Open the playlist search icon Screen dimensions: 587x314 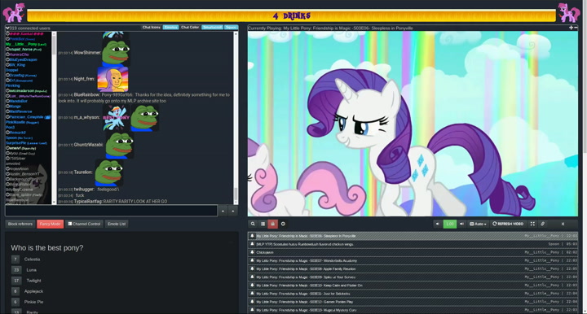253,224
